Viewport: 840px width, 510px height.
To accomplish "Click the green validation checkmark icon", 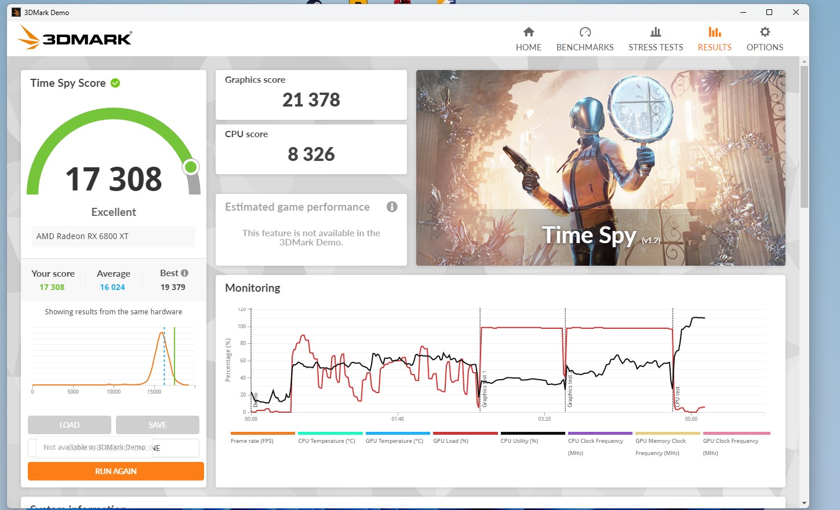I will tap(115, 83).
